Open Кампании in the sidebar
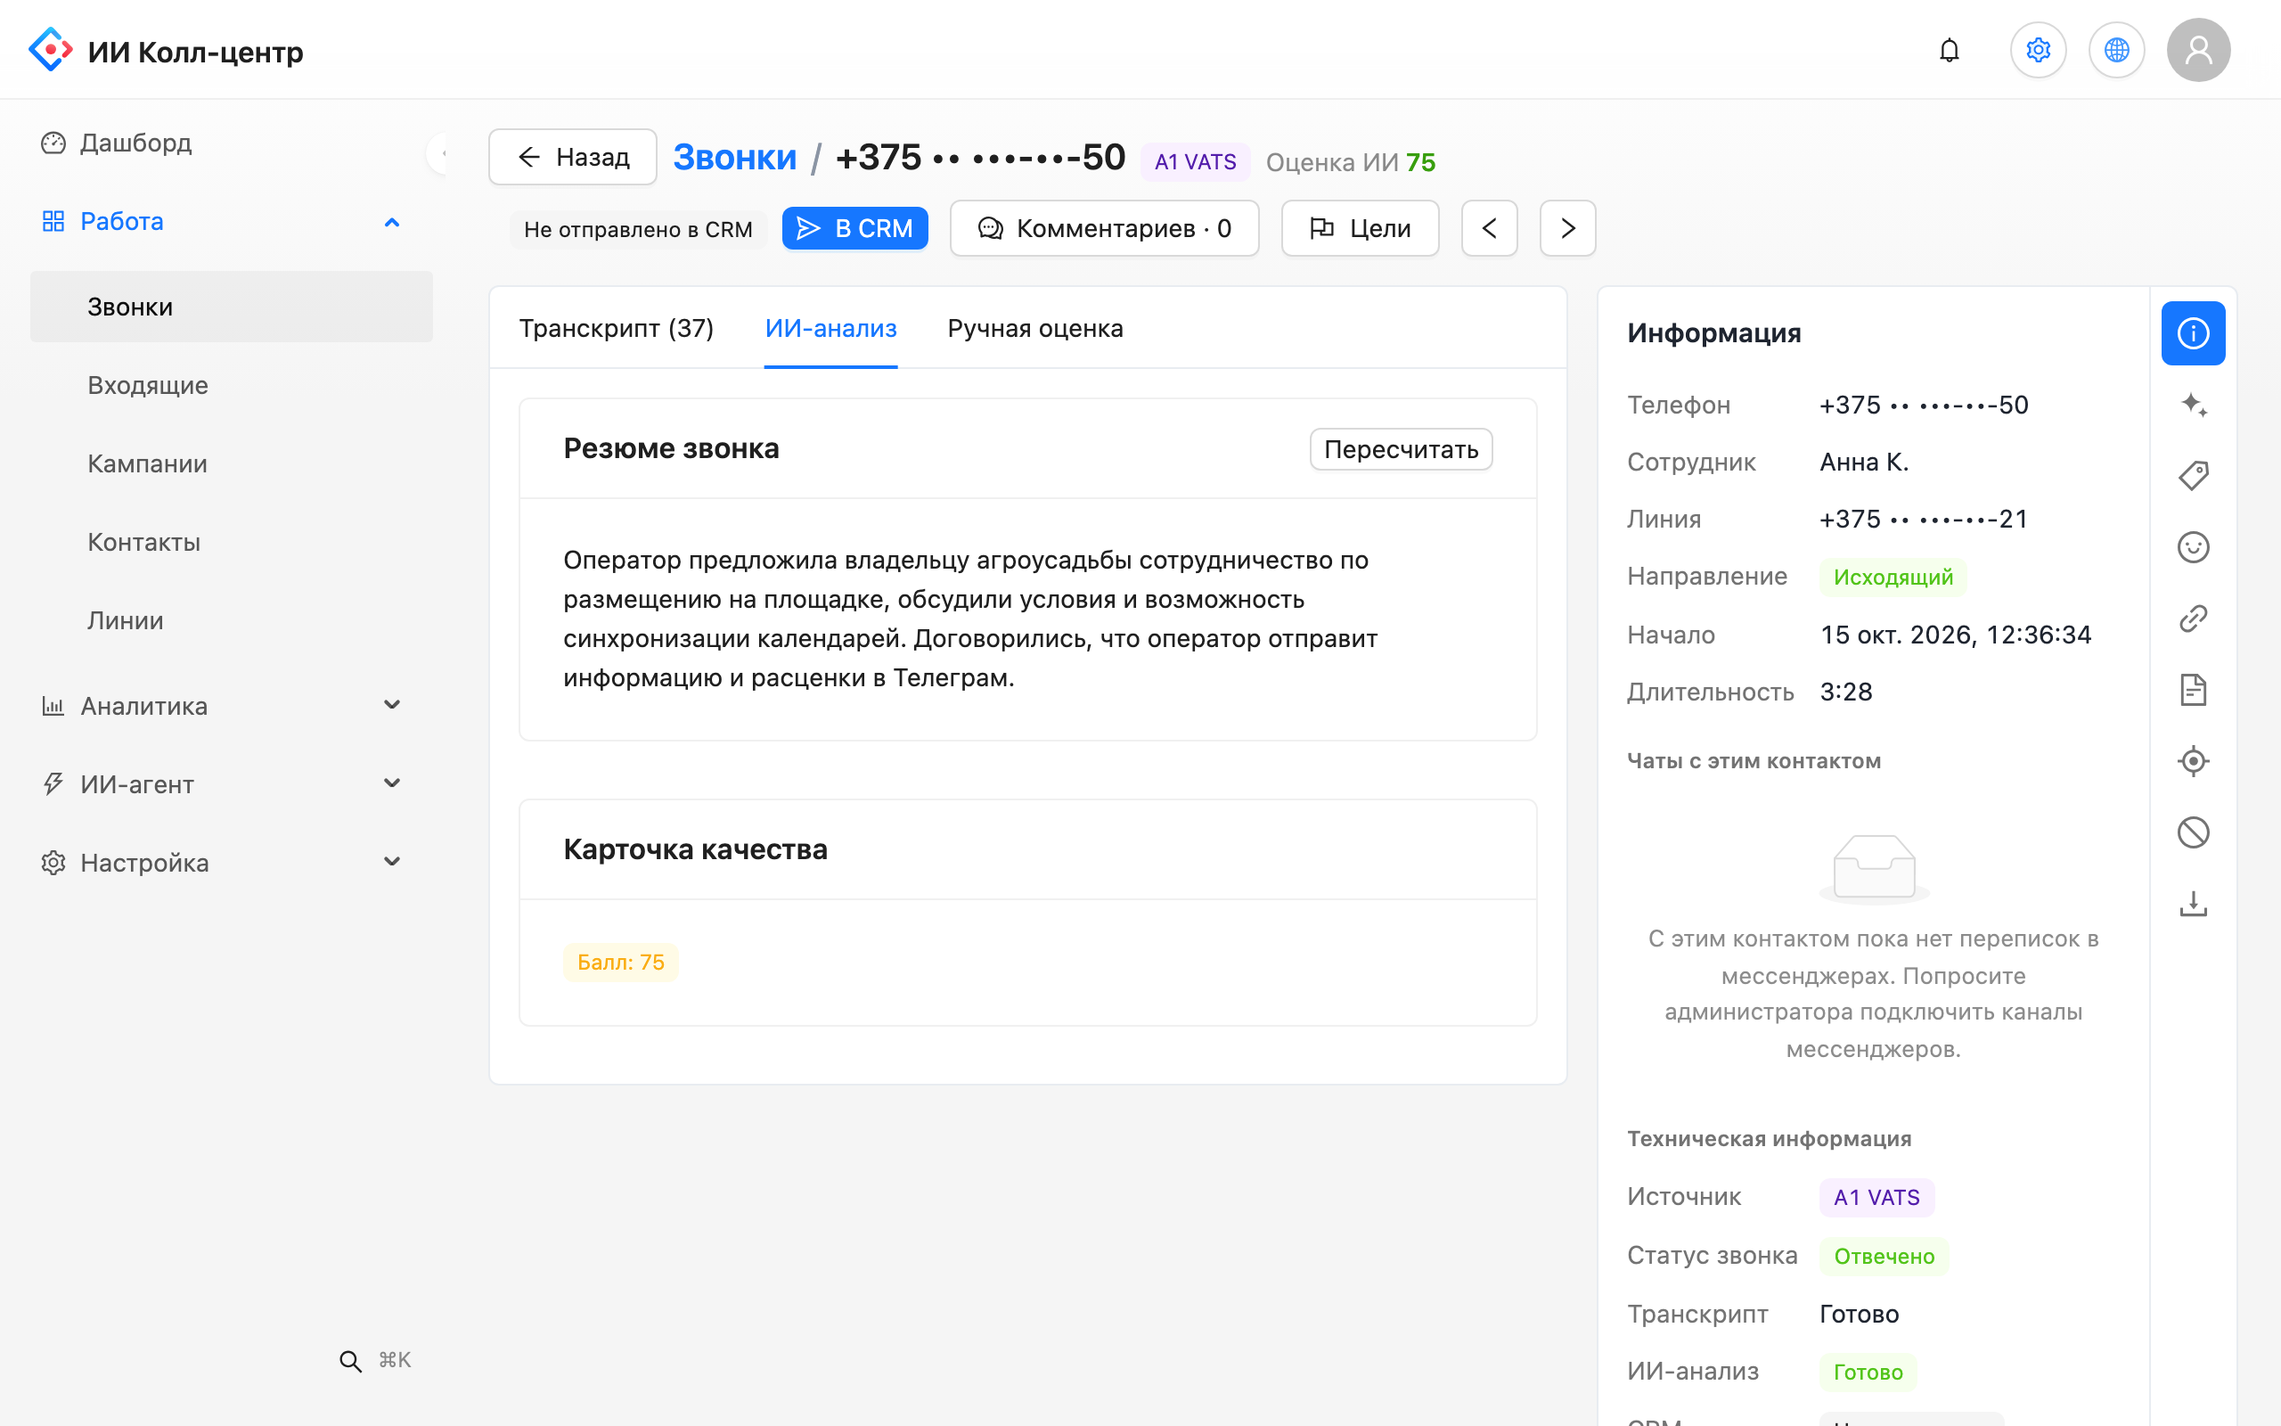This screenshot has width=2281, height=1426. [x=231, y=463]
